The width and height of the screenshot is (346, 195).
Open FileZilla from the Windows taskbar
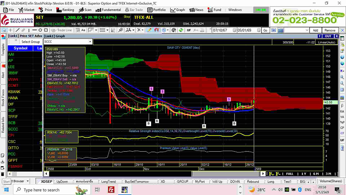112,190
